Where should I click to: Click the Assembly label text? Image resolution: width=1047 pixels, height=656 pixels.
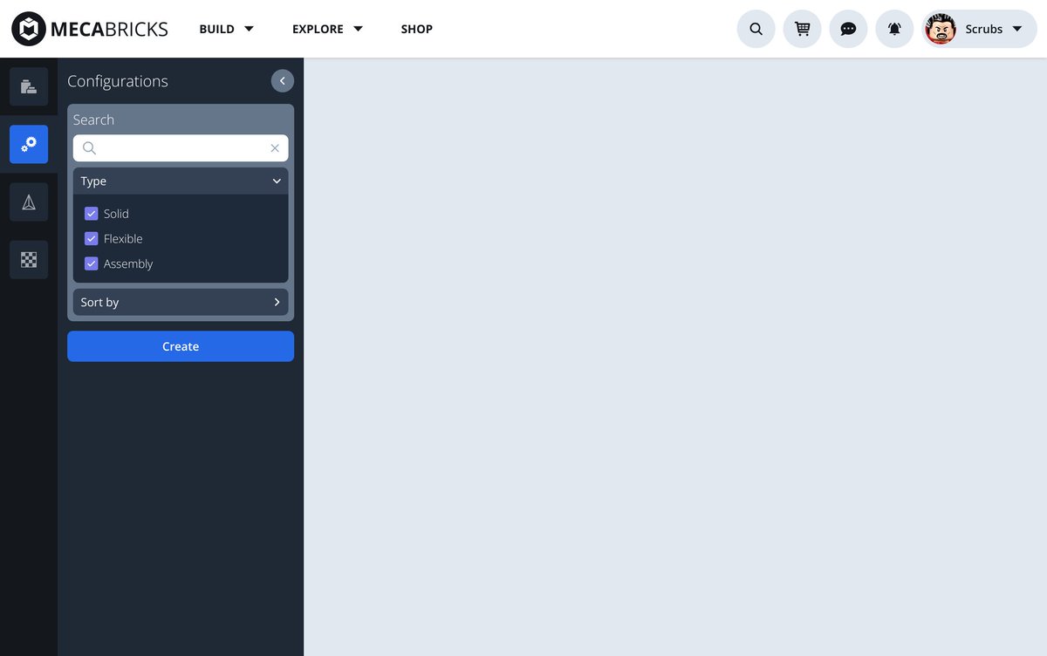[128, 263]
